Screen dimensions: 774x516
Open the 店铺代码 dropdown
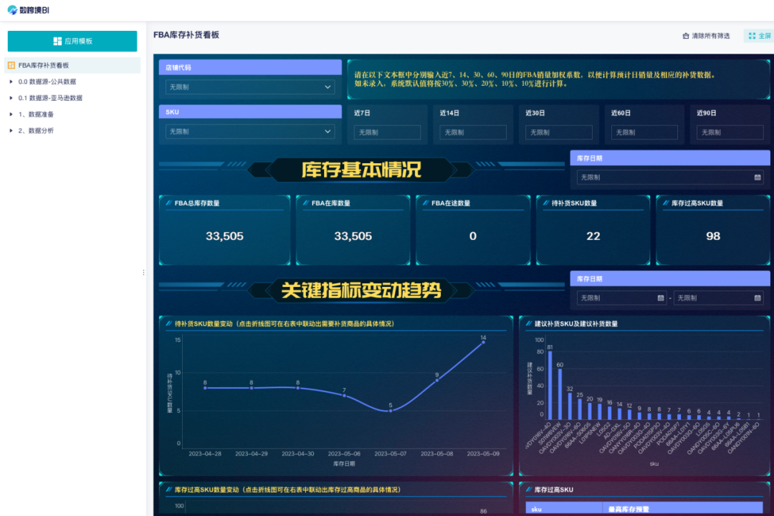pyautogui.click(x=250, y=87)
